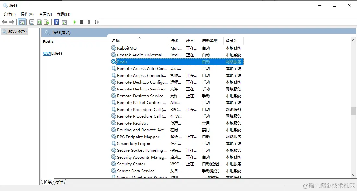This screenshot has width=357, height=191.
Task: Click the Services app icon in title bar
Action: 5,5
